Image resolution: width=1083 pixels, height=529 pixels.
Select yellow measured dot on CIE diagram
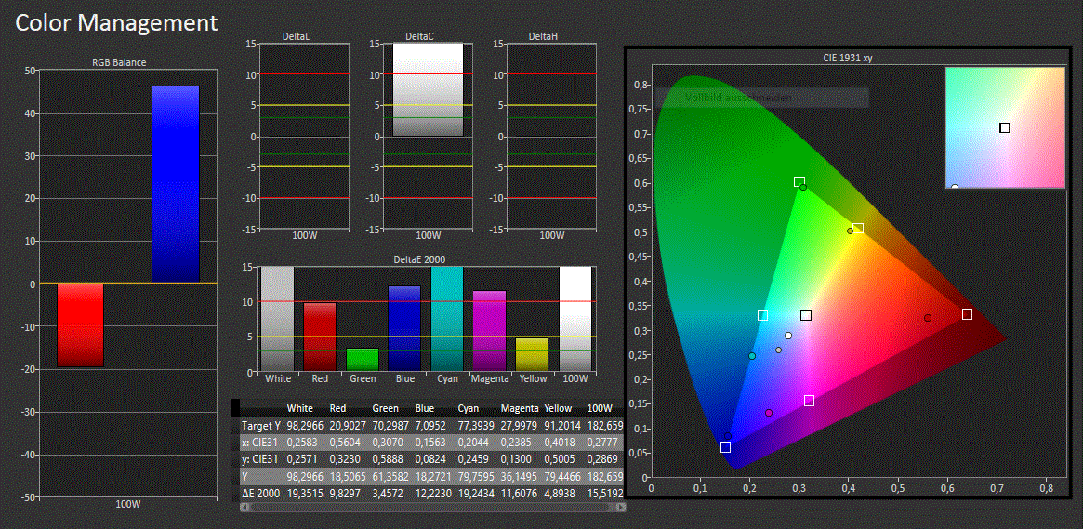tap(851, 231)
